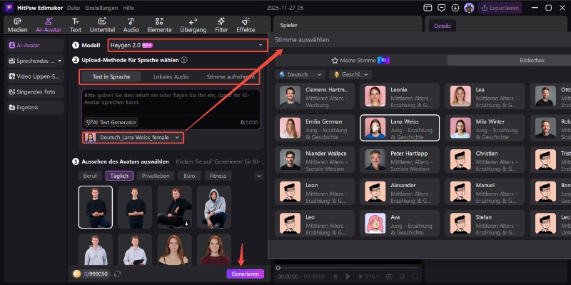571x285 pixels.
Task: Open the Deutsch language filter dropdown
Action: [x=300, y=74]
